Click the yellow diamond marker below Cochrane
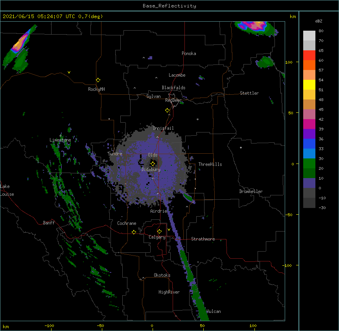Screen dimensions: 339x331 tap(134, 232)
